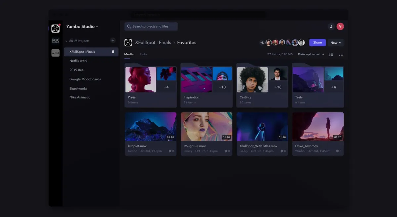Click comment icon on RoughCut.mov
This screenshot has height=217, width=397.
click(x=226, y=151)
